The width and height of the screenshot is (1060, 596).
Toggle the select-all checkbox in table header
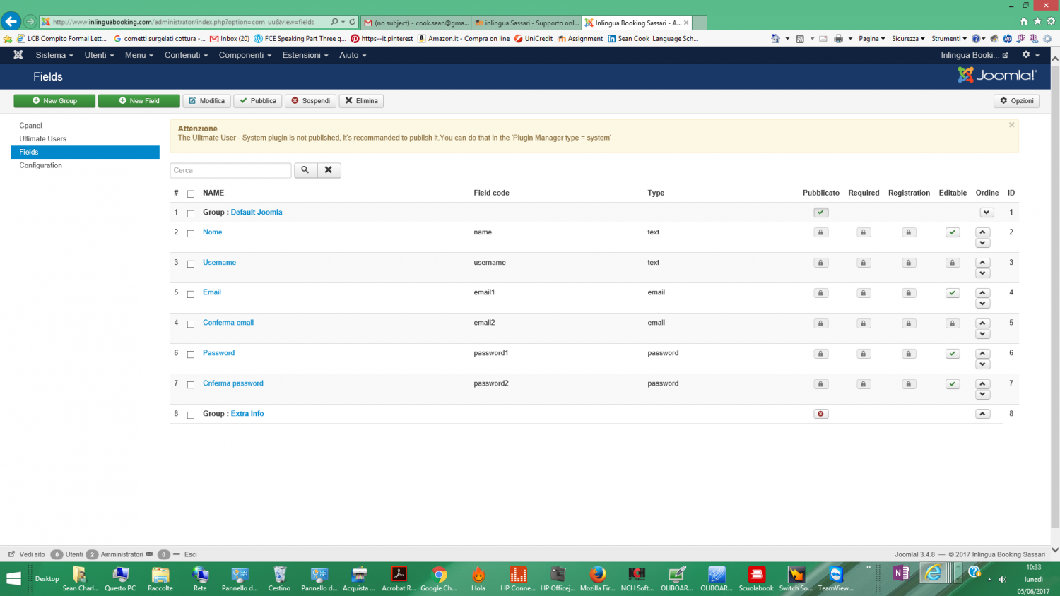[191, 193]
